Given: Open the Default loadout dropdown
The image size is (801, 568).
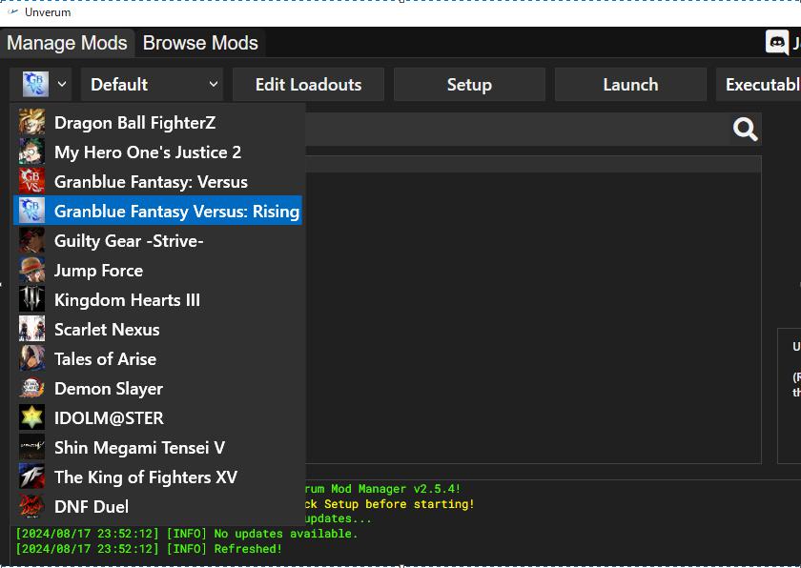Looking at the screenshot, I should pyautogui.click(x=151, y=84).
